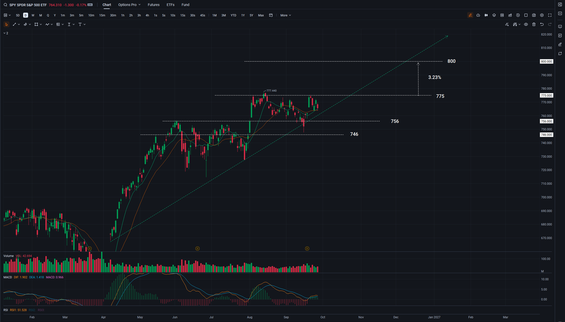The image size is (565, 322).
Task: Click the 800.000 price axis label
Action: 546,62
